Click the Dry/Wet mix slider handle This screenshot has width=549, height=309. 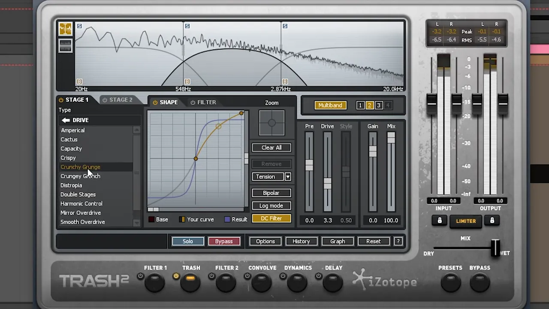(x=495, y=248)
